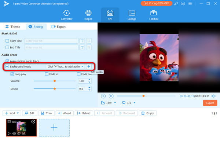220x142 pixels.
Task: Decrease volume with the down stepper arrow
Action: pos(89,82)
